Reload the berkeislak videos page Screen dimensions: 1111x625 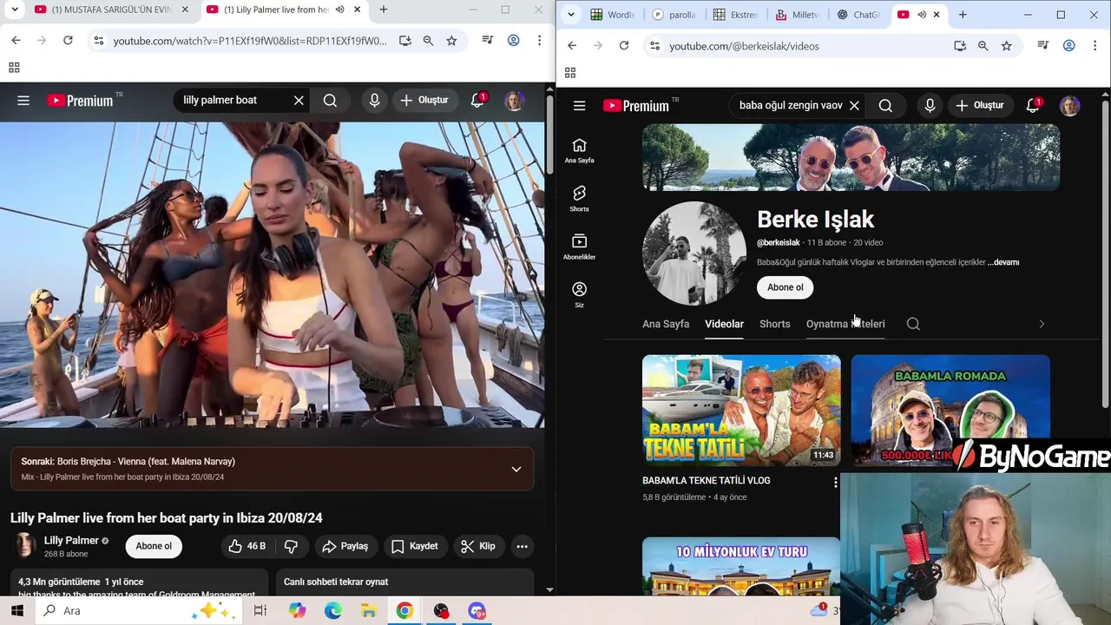(x=624, y=46)
